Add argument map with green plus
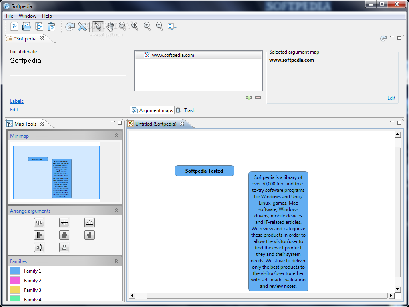This screenshot has height=307, width=409. click(249, 98)
